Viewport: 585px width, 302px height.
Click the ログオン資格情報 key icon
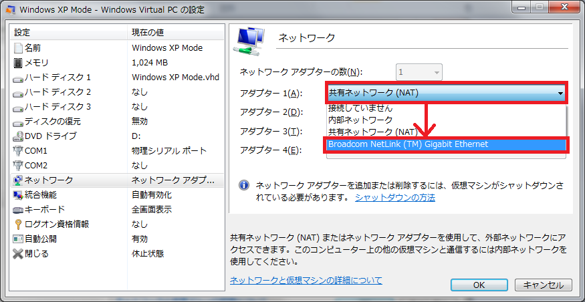click(x=18, y=224)
